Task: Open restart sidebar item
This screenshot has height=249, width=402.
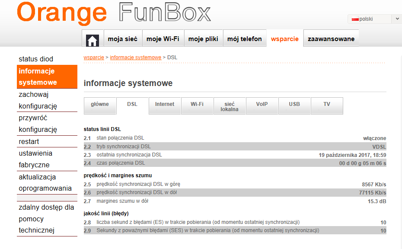Action: pyautogui.click(x=47, y=141)
